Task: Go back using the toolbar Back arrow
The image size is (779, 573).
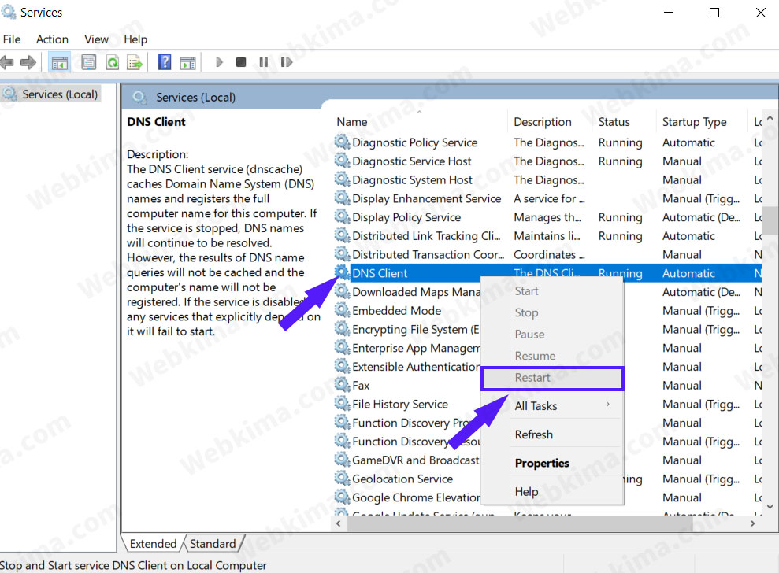Action: (x=7, y=62)
